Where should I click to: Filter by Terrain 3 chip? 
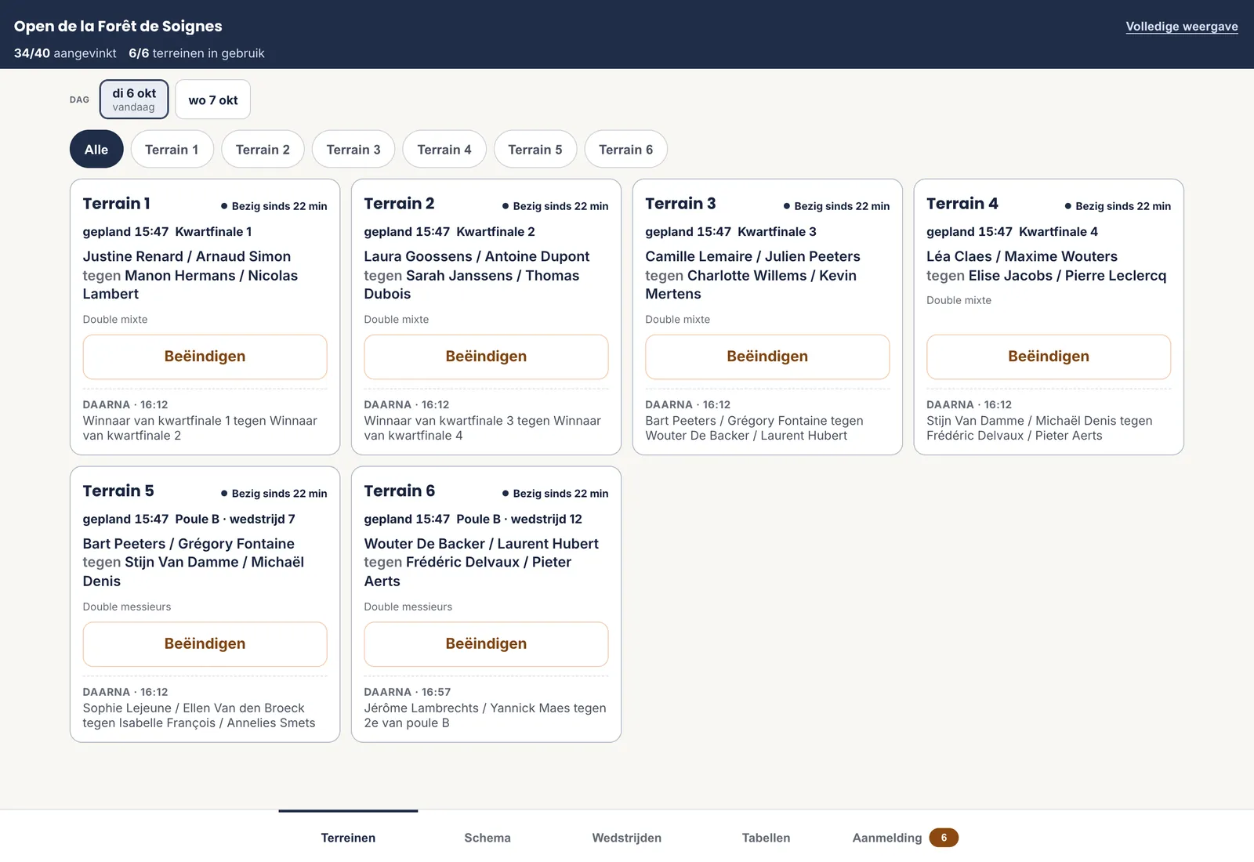point(353,149)
